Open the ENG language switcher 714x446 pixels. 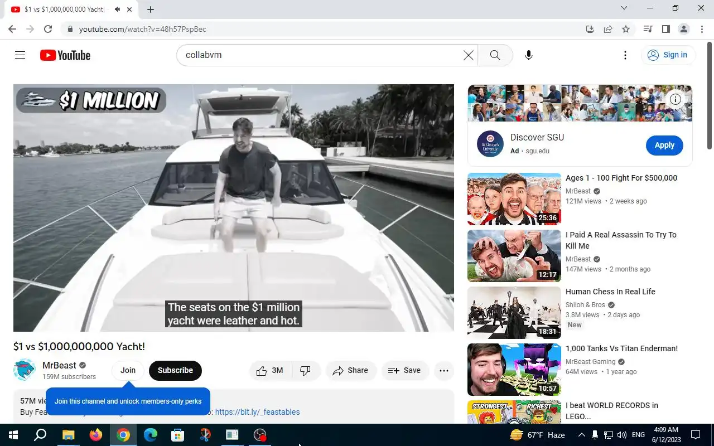click(x=638, y=435)
